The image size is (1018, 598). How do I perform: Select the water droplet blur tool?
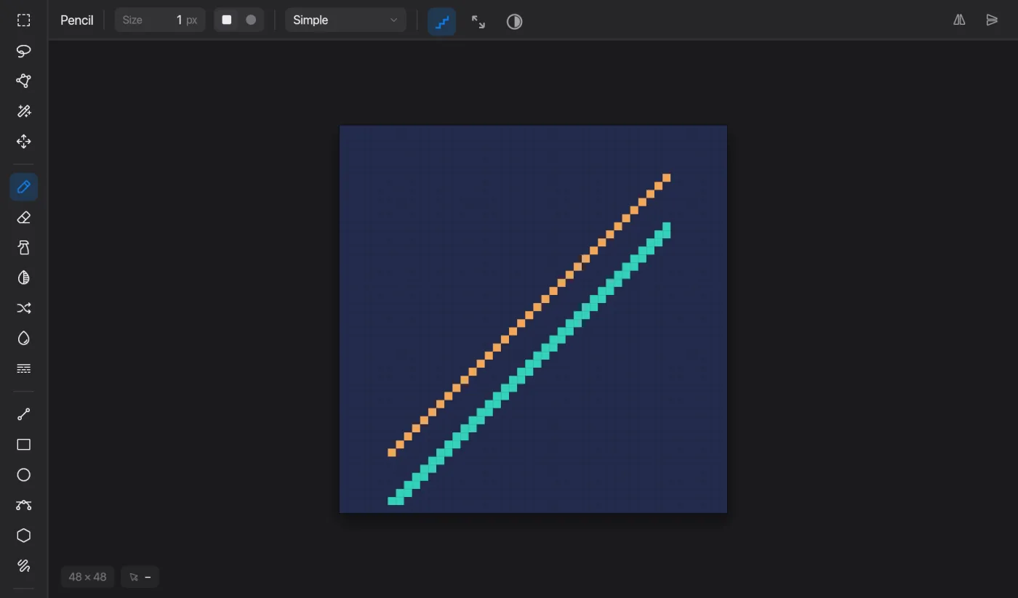[24, 338]
